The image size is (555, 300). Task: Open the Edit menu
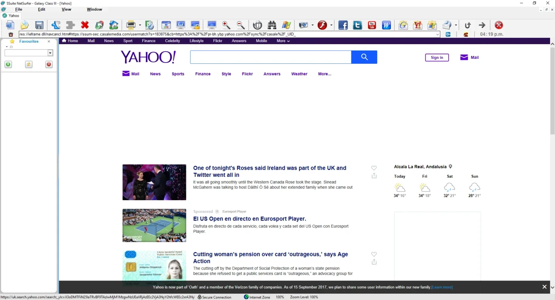click(41, 9)
